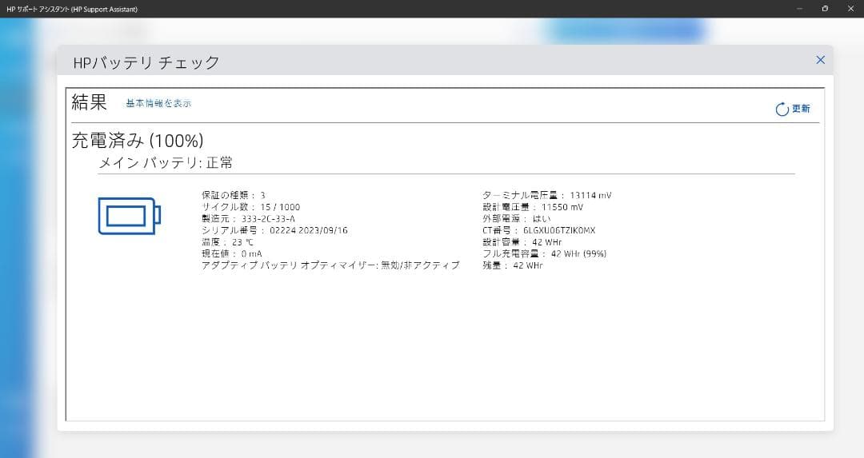Click the 結果 section heading
Image resolution: width=864 pixels, height=458 pixels.
coord(90,102)
